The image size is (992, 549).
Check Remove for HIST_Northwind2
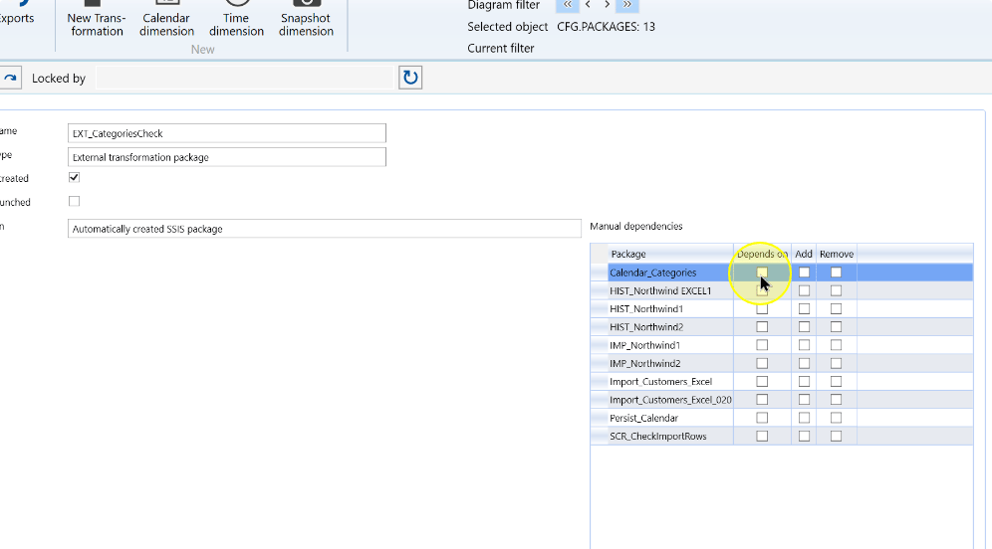pos(836,327)
